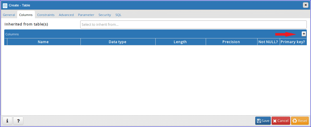This screenshot has width=311, height=127.
Task: Switch to the Security tab
Action: [105, 15]
